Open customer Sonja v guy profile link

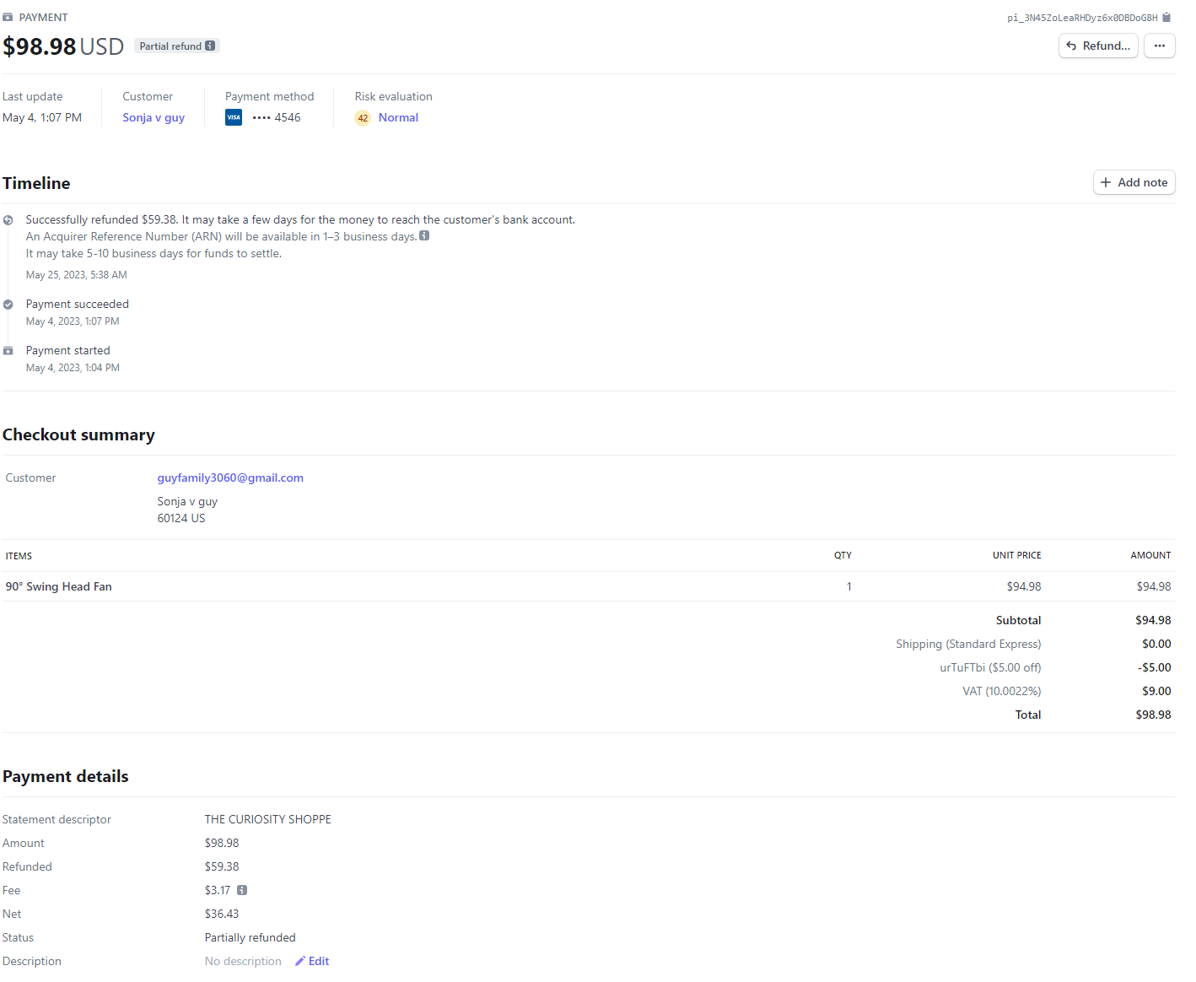(154, 118)
